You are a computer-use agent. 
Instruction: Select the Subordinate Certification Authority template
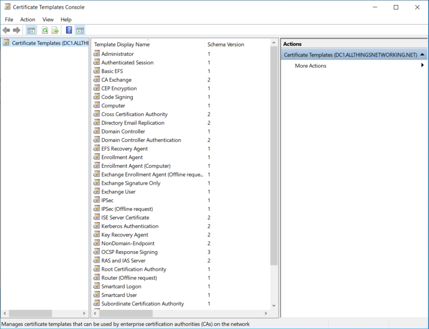click(x=142, y=303)
